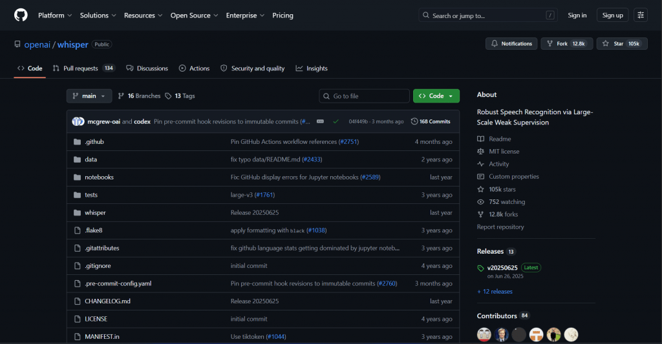Viewport: 662px width, 344px height.
Task: Click the Sign up button
Action: [x=613, y=15]
